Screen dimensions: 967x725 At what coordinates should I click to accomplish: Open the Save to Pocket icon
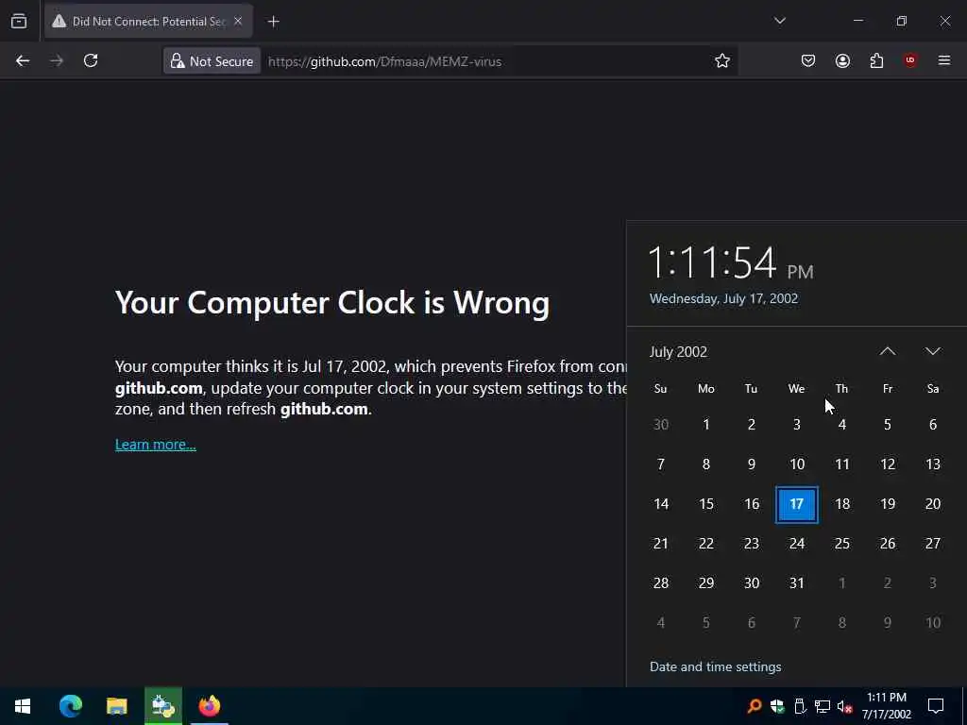point(808,60)
